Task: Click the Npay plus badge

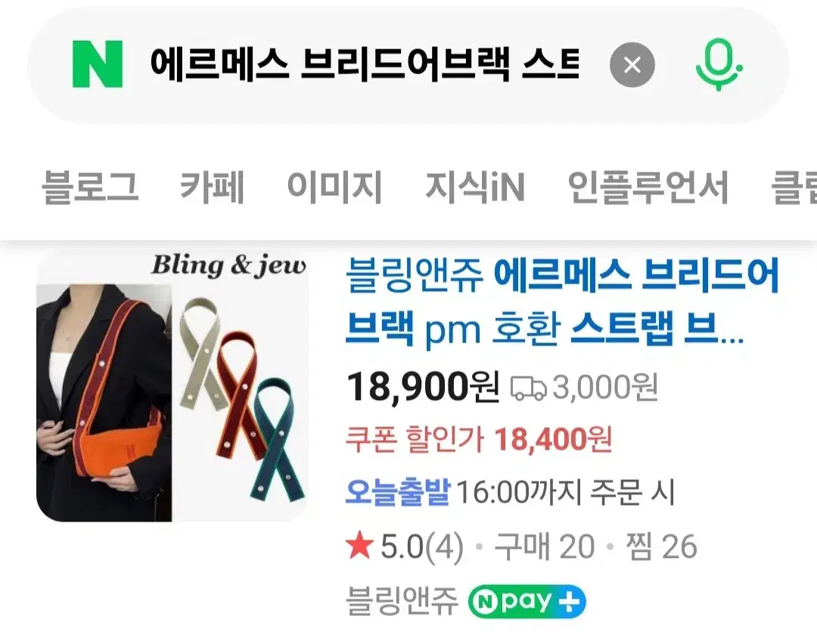Action: click(x=527, y=602)
